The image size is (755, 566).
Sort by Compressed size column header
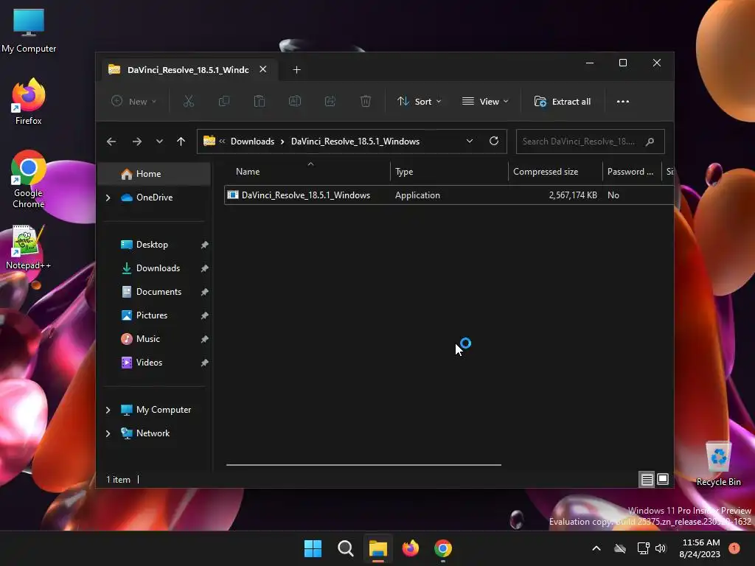(x=555, y=172)
